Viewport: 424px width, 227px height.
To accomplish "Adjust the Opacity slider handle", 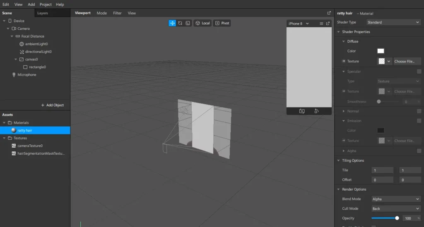I will [x=397, y=218].
